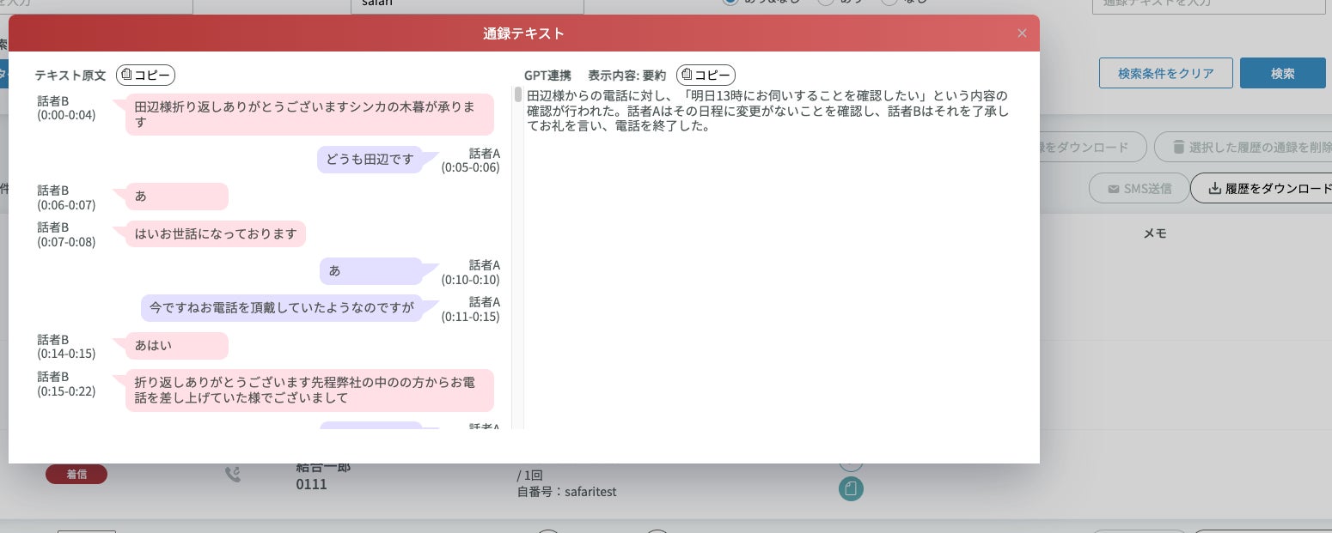Click the 話者B (0:07-0:08) speaker label
The height and width of the screenshot is (533, 1332).
66,234
